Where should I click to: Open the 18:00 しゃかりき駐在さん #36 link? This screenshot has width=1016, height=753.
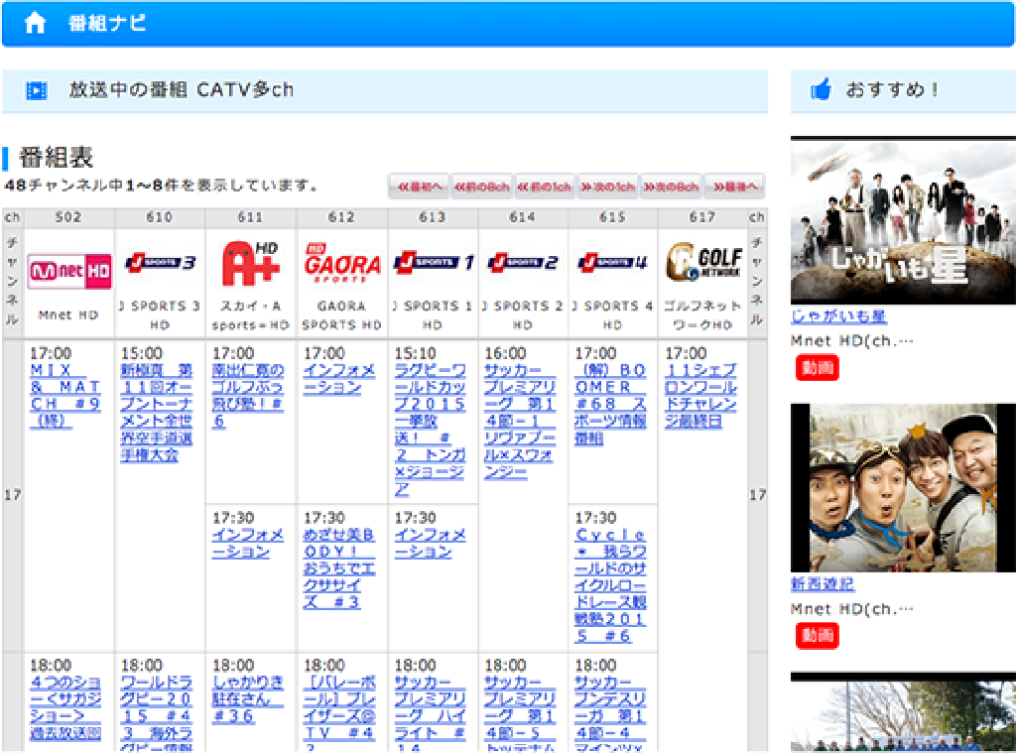click(248, 698)
